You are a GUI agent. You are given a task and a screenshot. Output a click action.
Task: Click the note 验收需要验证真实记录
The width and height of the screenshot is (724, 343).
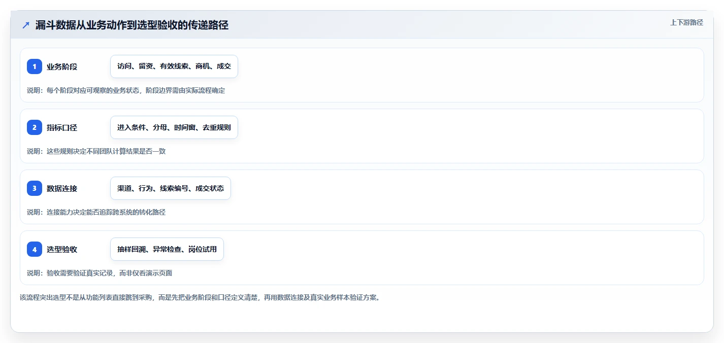[100, 273]
